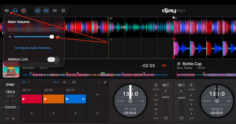Click the Bottle Cap track title

tap(192, 64)
